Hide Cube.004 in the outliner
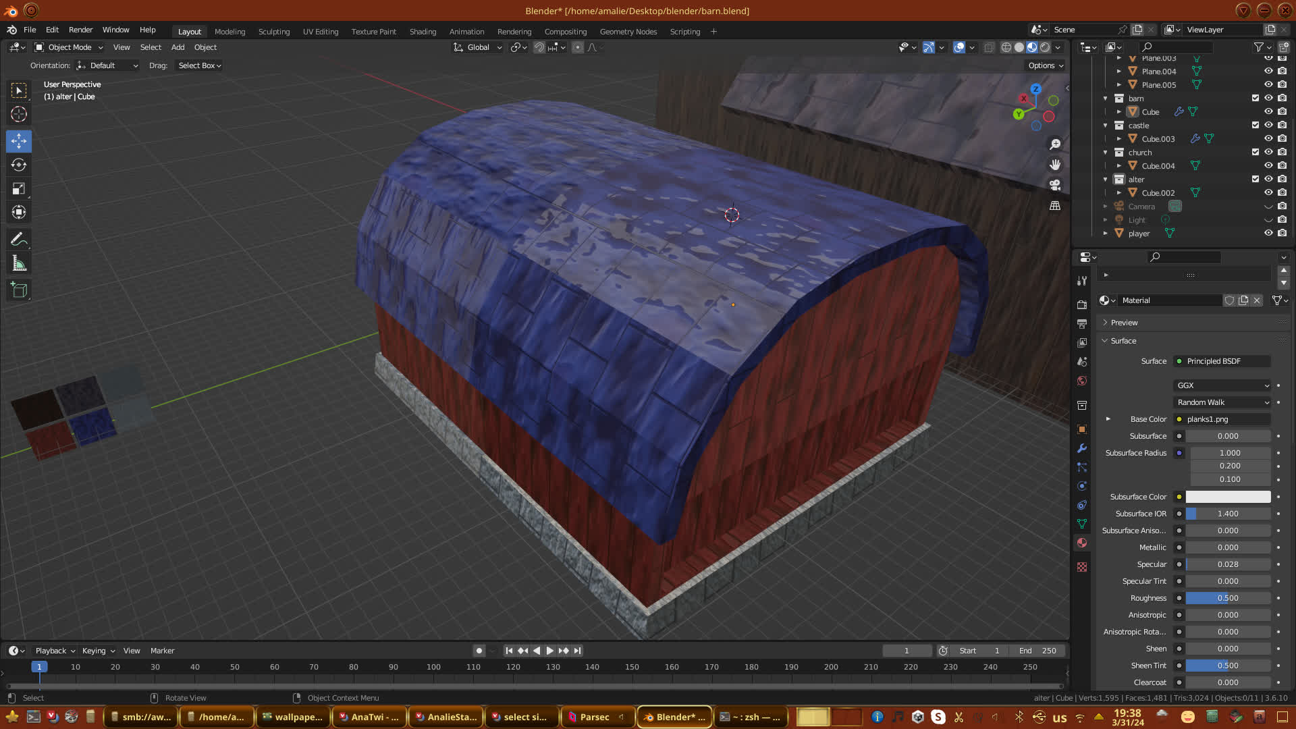 (x=1268, y=165)
